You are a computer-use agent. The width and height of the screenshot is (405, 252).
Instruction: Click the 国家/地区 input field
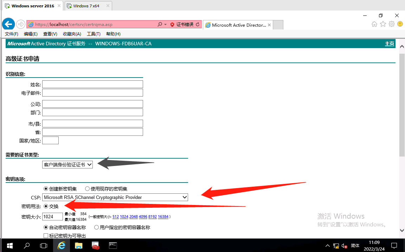point(50,141)
